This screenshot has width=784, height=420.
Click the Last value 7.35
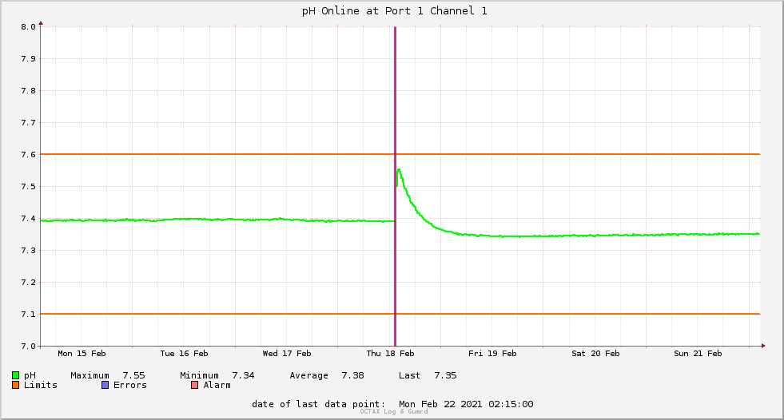445,375
